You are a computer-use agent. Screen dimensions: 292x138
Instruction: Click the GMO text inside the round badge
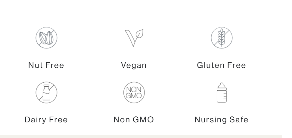pyautogui.click(x=134, y=96)
